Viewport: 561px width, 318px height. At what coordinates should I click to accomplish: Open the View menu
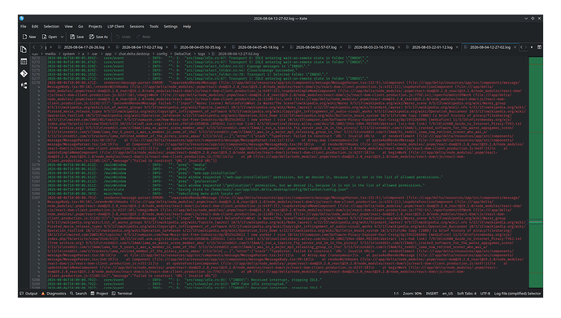68,27
